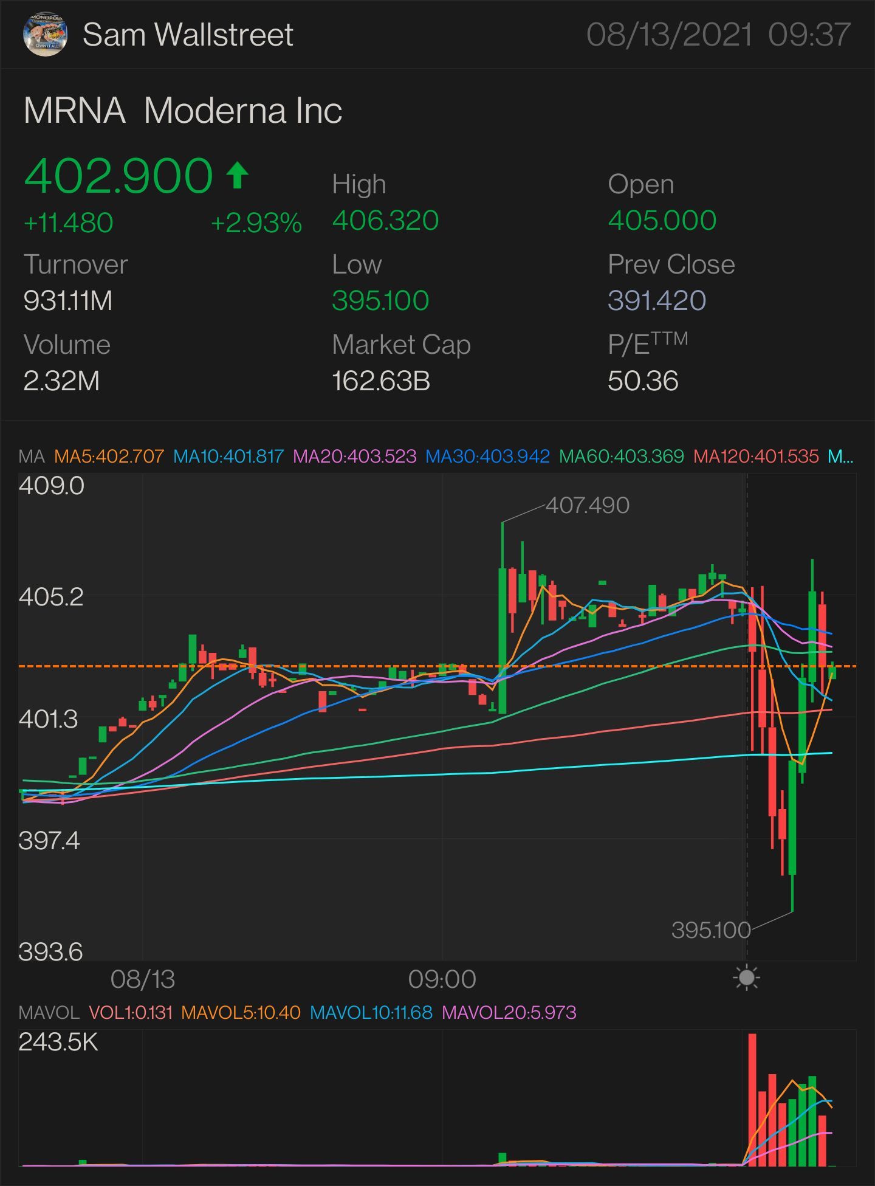
Task: Click the 395.100 chart low annotation
Action: 711,930
